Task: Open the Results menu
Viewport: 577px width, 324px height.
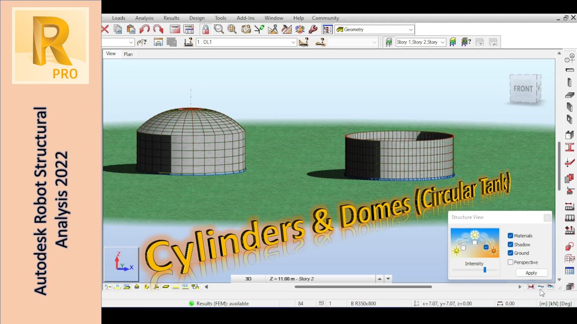Action: (x=171, y=18)
